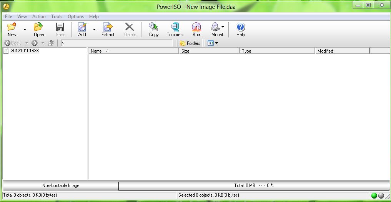Click the Add files toolbar icon
The image size is (391, 202).
[82, 30]
